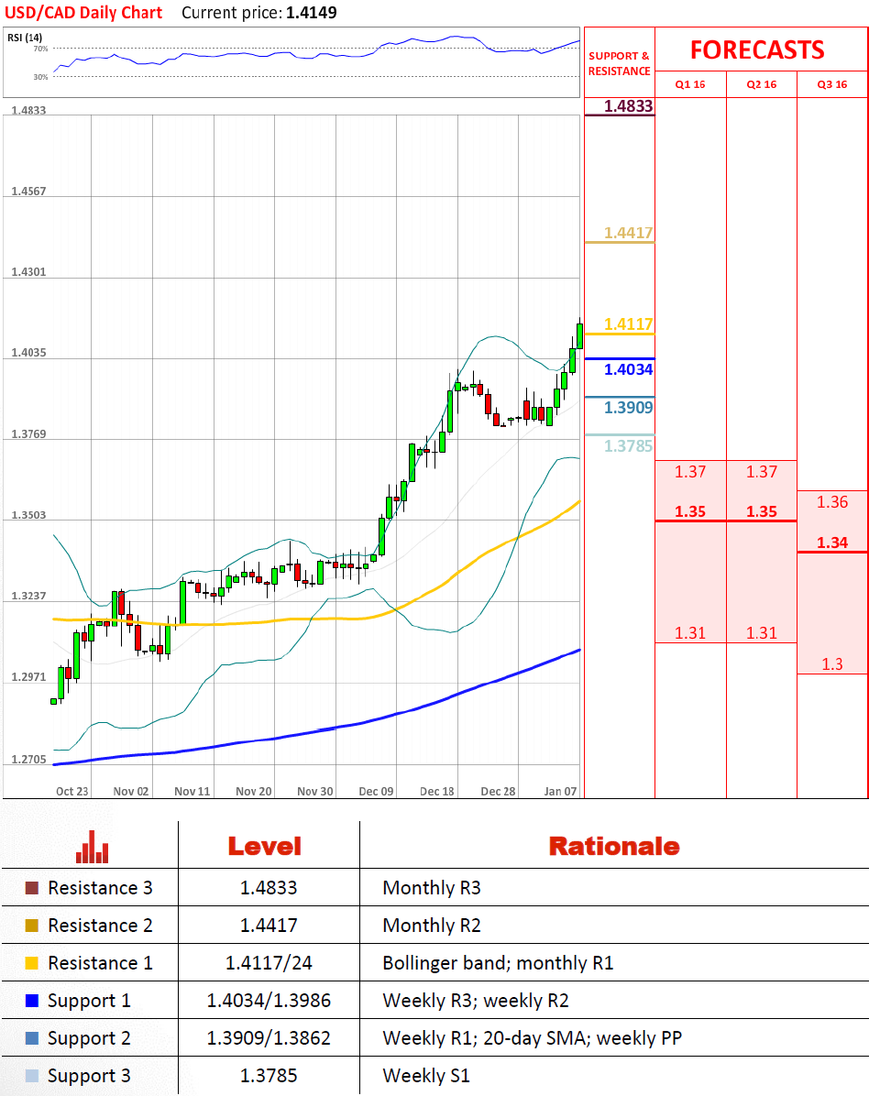Select the dark red Resistance 3 color square
The height and width of the screenshot is (1096, 880).
(32, 888)
